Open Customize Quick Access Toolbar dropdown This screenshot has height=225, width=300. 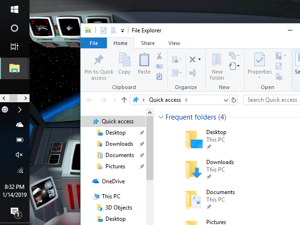pyautogui.click(x=122, y=30)
